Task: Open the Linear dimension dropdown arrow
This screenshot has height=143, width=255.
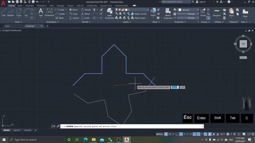Action: 66,10
